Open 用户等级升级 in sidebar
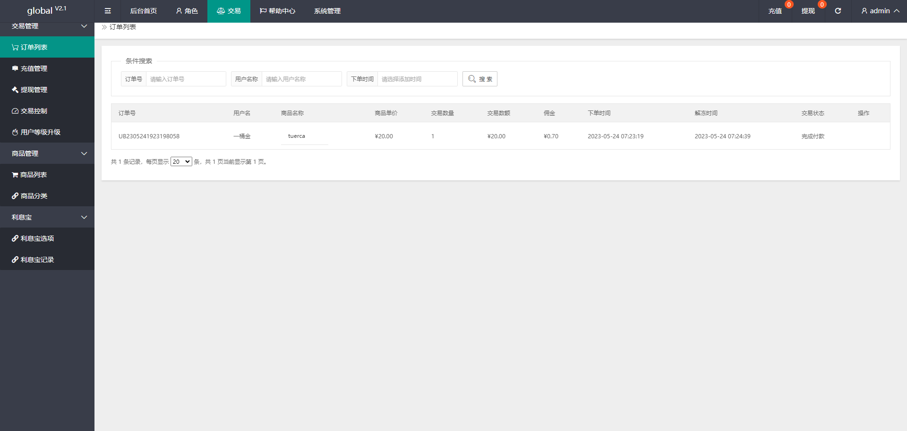Screen dimensions: 907x431 (41, 132)
